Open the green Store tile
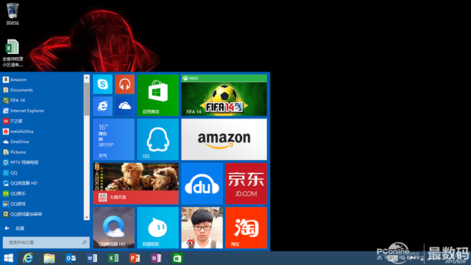This screenshot has height=265, width=471. point(158,95)
